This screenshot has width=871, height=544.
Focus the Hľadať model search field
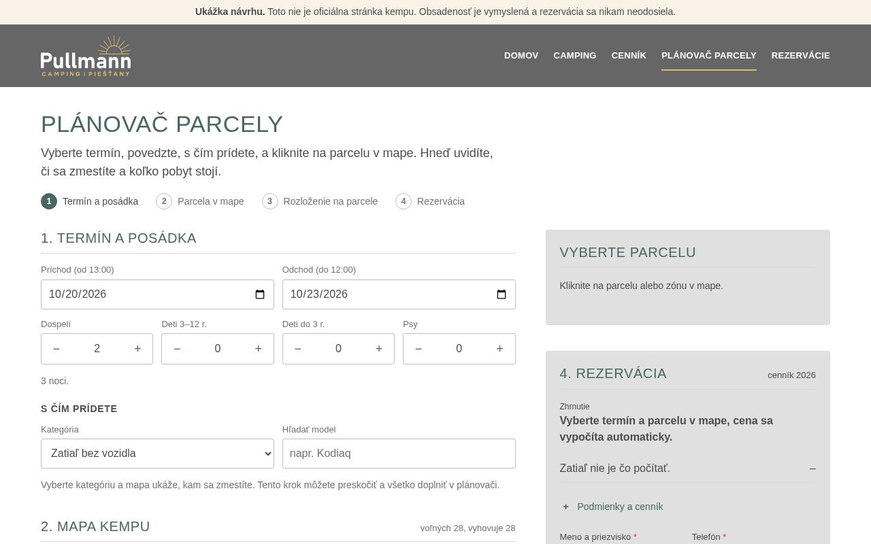click(399, 454)
